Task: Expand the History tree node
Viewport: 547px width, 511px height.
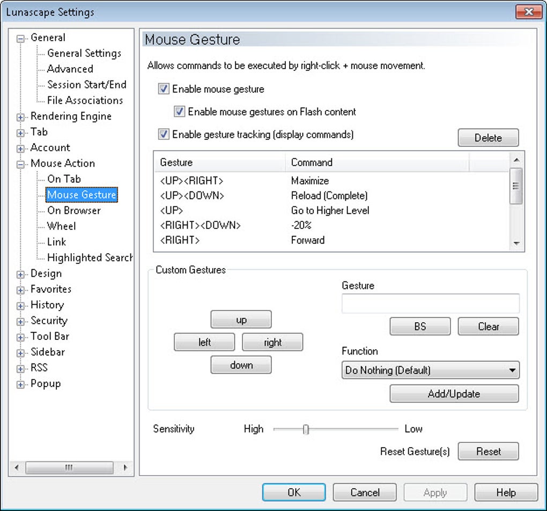Action: coord(20,306)
